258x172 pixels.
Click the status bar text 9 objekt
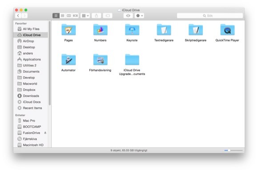click(x=129, y=151)
